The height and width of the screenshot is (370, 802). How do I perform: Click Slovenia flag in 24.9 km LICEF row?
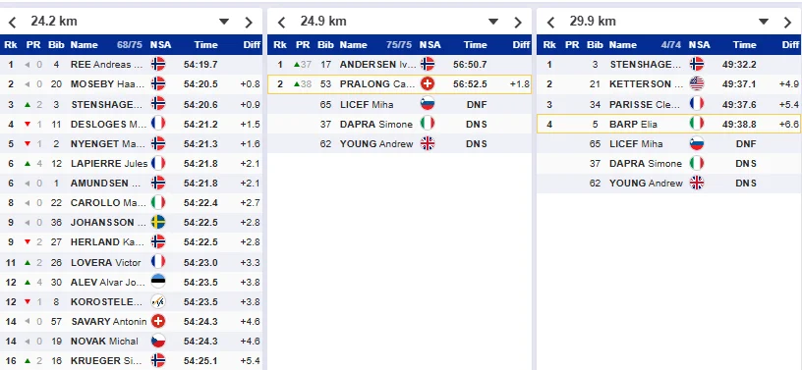pos(428,104)
